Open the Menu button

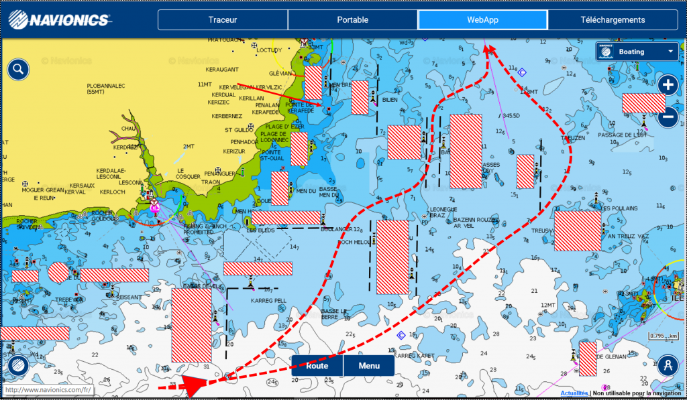coord(369,365)
